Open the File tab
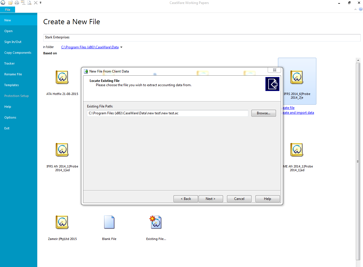The height and width of the screenshot is (267, 363). (x=8, y=10)
